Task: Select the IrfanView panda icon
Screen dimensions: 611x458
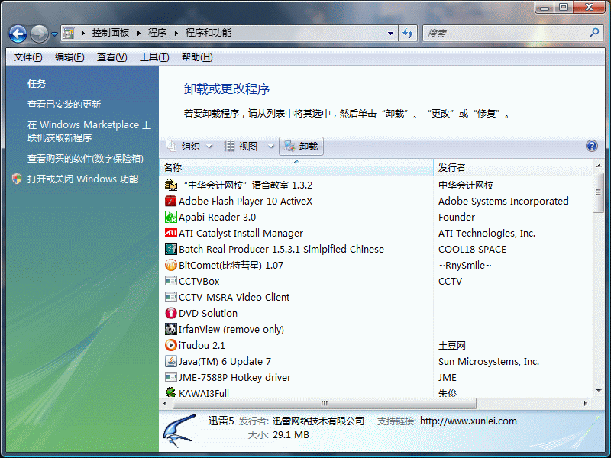Action: click(170, 329)
